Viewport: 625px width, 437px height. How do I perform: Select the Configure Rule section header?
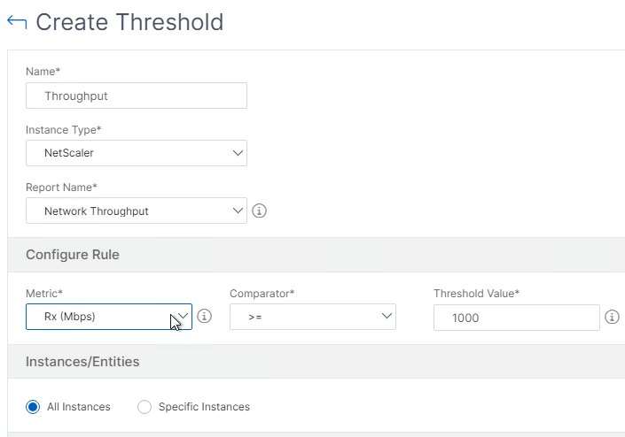73,255
